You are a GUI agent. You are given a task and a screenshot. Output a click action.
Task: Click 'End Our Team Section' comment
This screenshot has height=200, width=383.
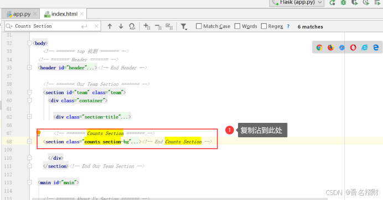pos(107,166)
